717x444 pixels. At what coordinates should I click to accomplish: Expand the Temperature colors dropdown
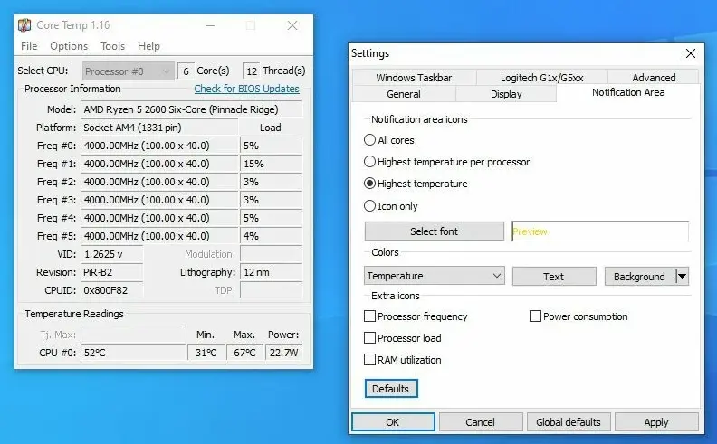(x=434, y=276)
